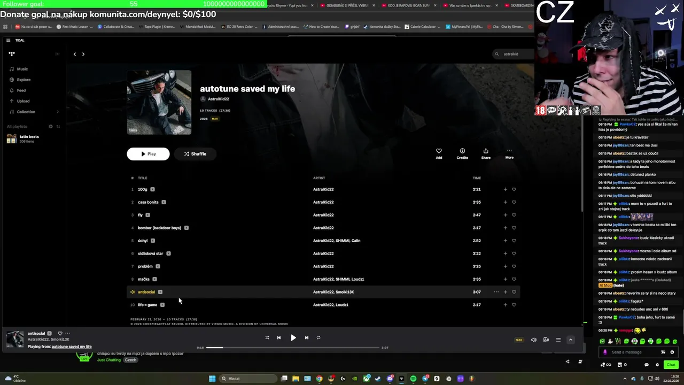The height and width of the screenshot is (385, 684).
Task: Favorite the track antisocial in list
Action: pyautogui.click(x=514, y=292)
